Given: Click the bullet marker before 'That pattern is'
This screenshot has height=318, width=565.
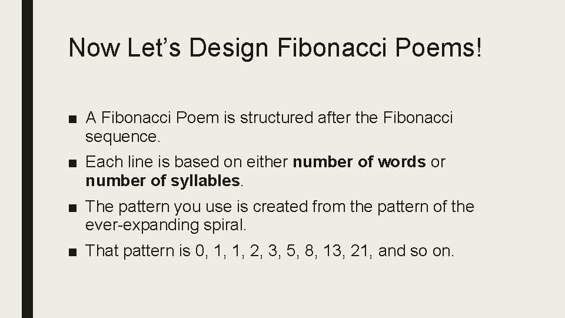Looking at the screenshot, I should coord(72,252).
